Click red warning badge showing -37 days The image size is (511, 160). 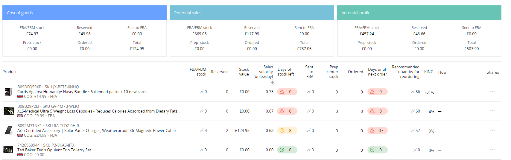[x=377, y=130]
